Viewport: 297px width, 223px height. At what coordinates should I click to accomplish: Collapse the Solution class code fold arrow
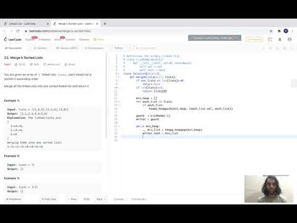119,74
